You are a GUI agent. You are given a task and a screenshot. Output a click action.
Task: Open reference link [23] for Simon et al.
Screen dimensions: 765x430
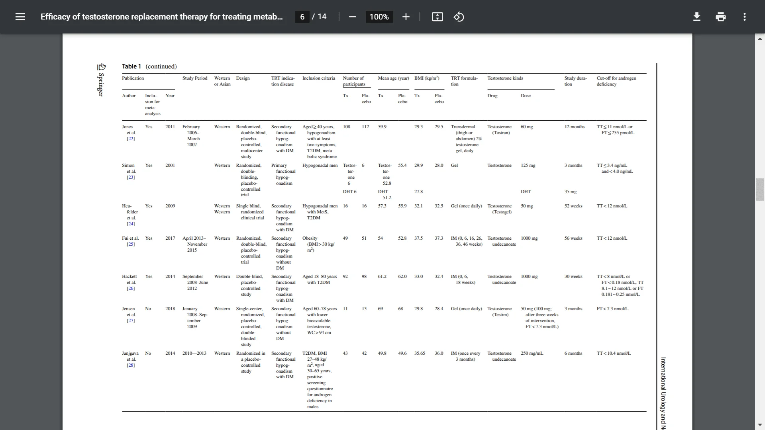[131, 177]
